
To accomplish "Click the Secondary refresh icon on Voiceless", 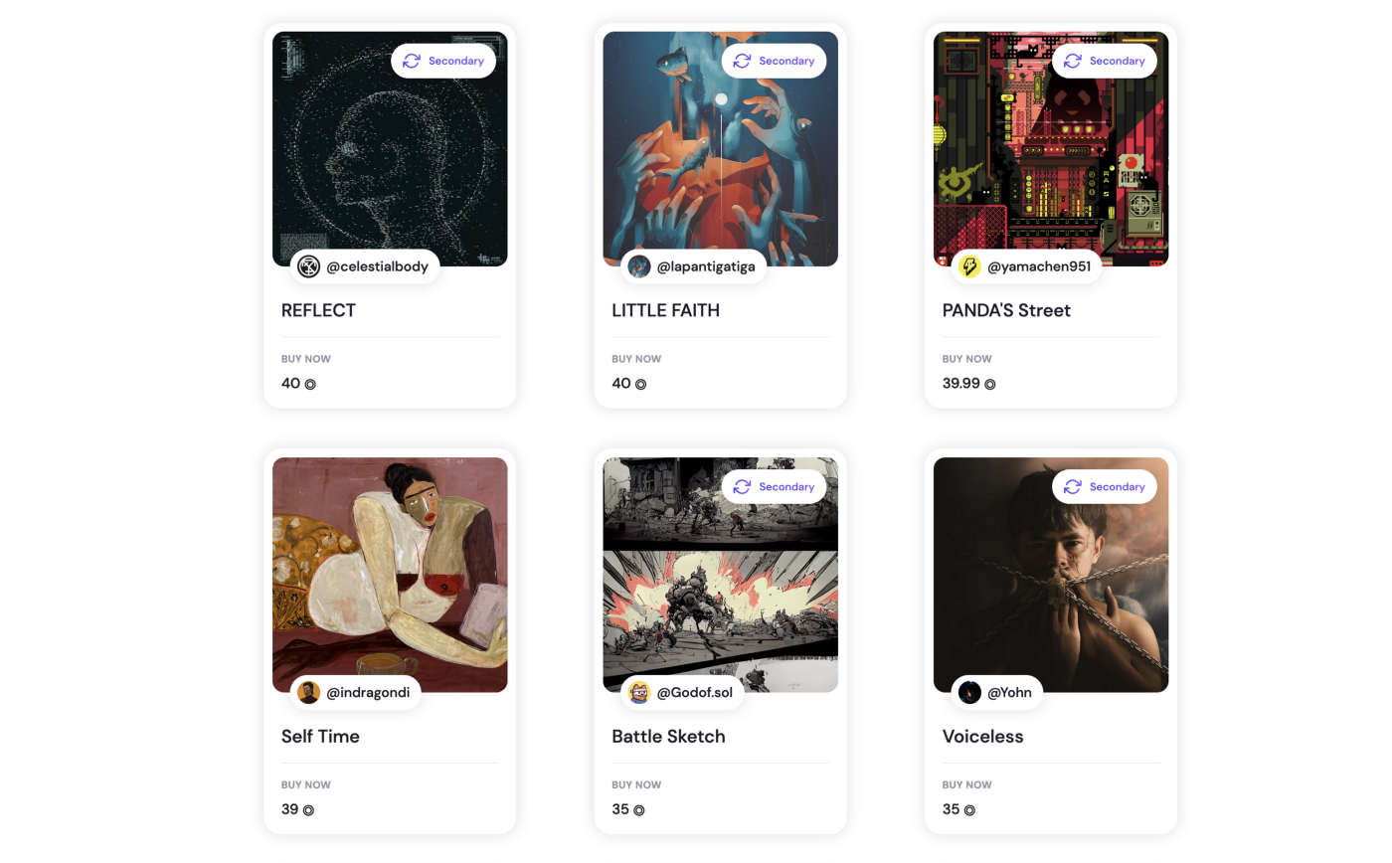I will tap(1072, 486).
